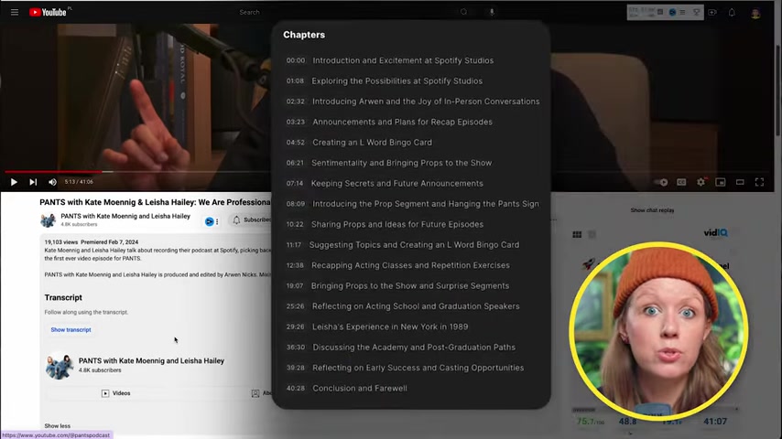Image resolution: width=782 pixels, height=439 pixels.
Task: Switch to miniplayer mode
Action: point(720,182)
